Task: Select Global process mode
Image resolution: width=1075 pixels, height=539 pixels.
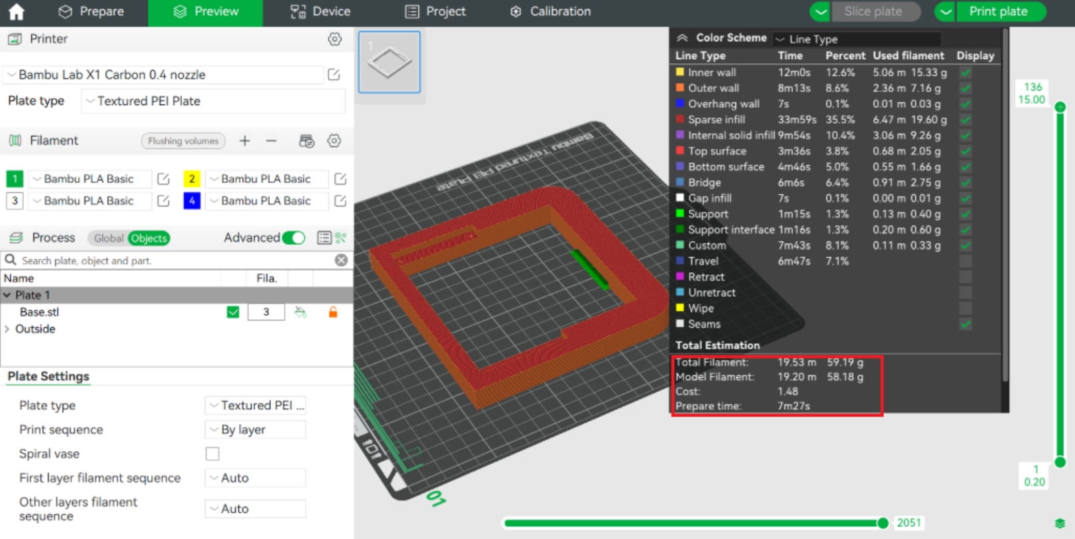Action: 109,238
